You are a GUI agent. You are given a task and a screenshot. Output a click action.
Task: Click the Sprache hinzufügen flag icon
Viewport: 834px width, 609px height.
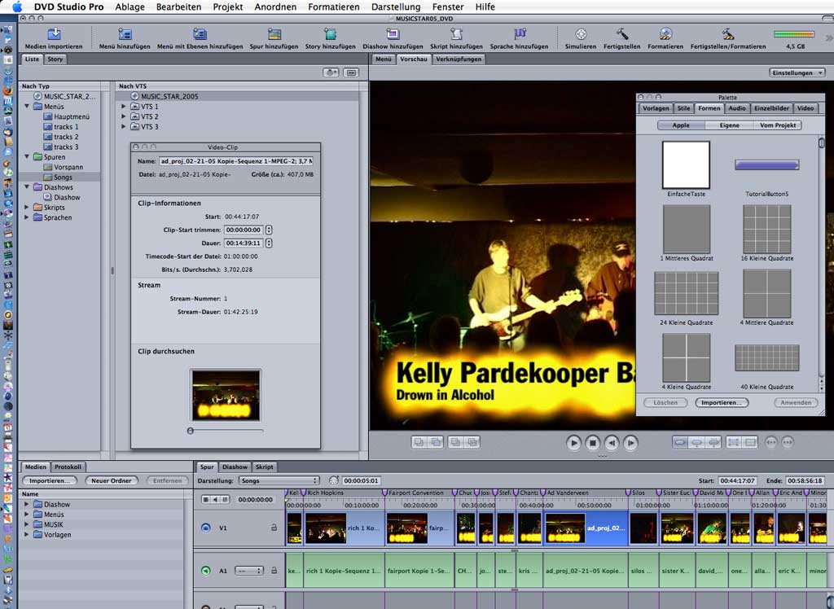520,34
